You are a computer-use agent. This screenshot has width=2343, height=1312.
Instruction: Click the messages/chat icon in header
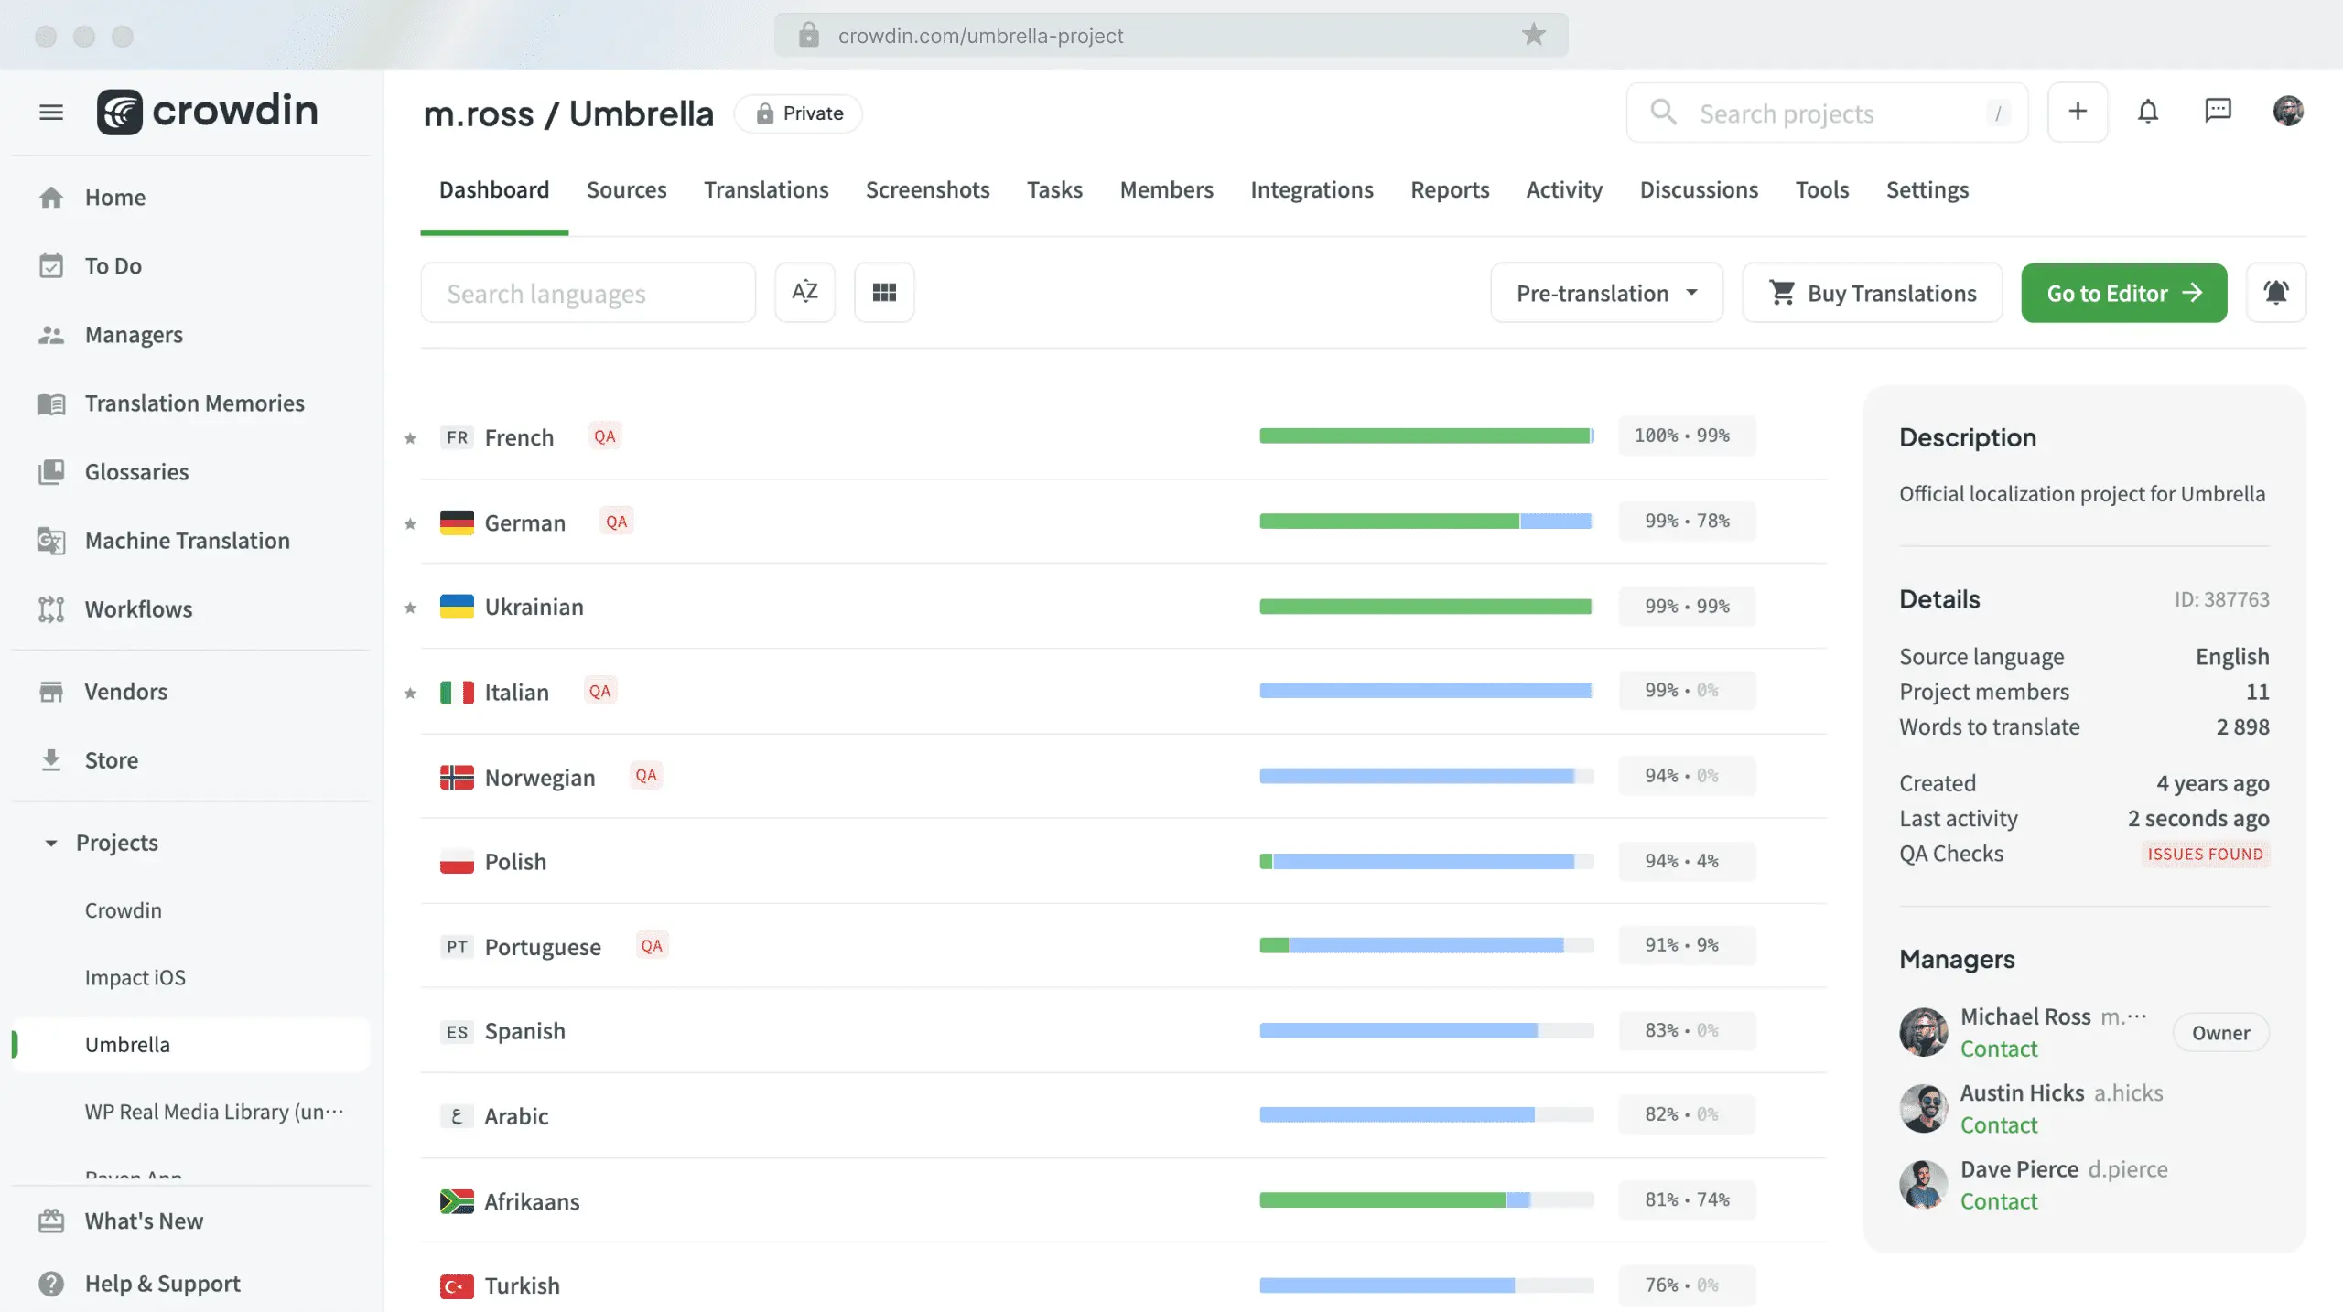click(2218, 111)
